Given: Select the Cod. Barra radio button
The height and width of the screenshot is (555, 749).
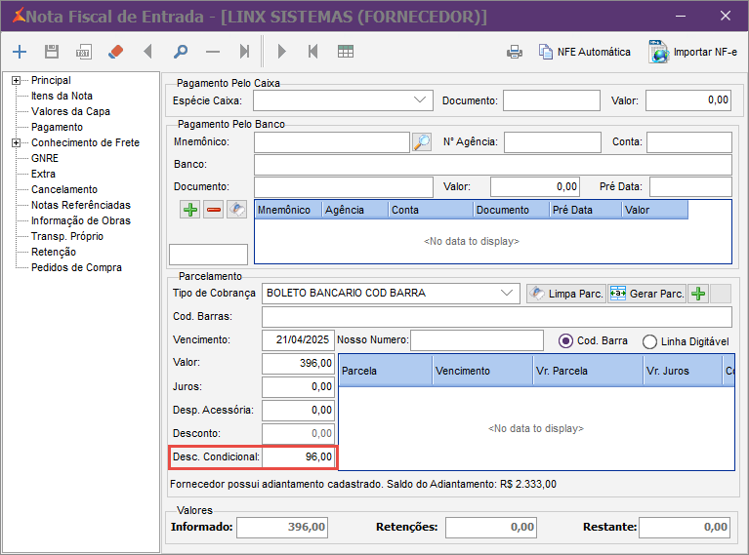Looking at the screenshot, I should coord(564,340).
